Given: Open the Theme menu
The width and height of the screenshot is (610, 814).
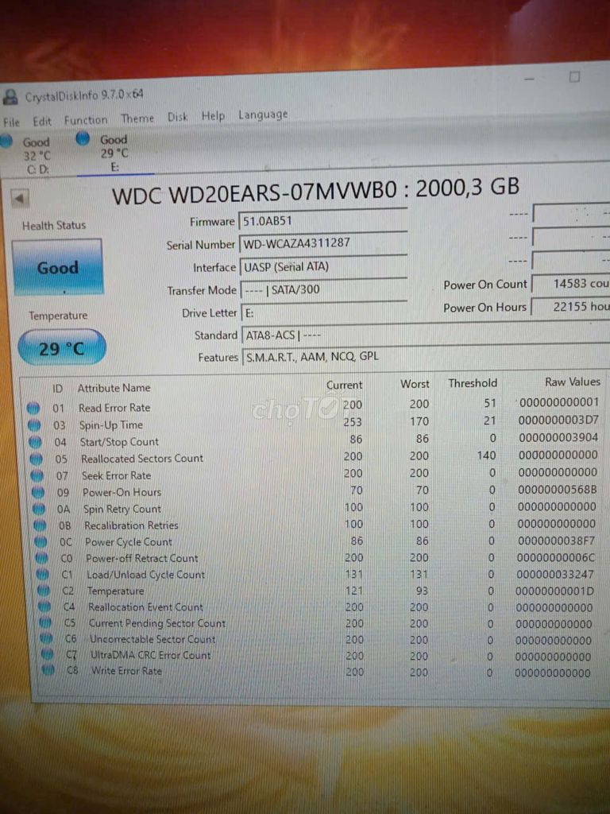Looking at the screenshot, I should coord(137,118).
